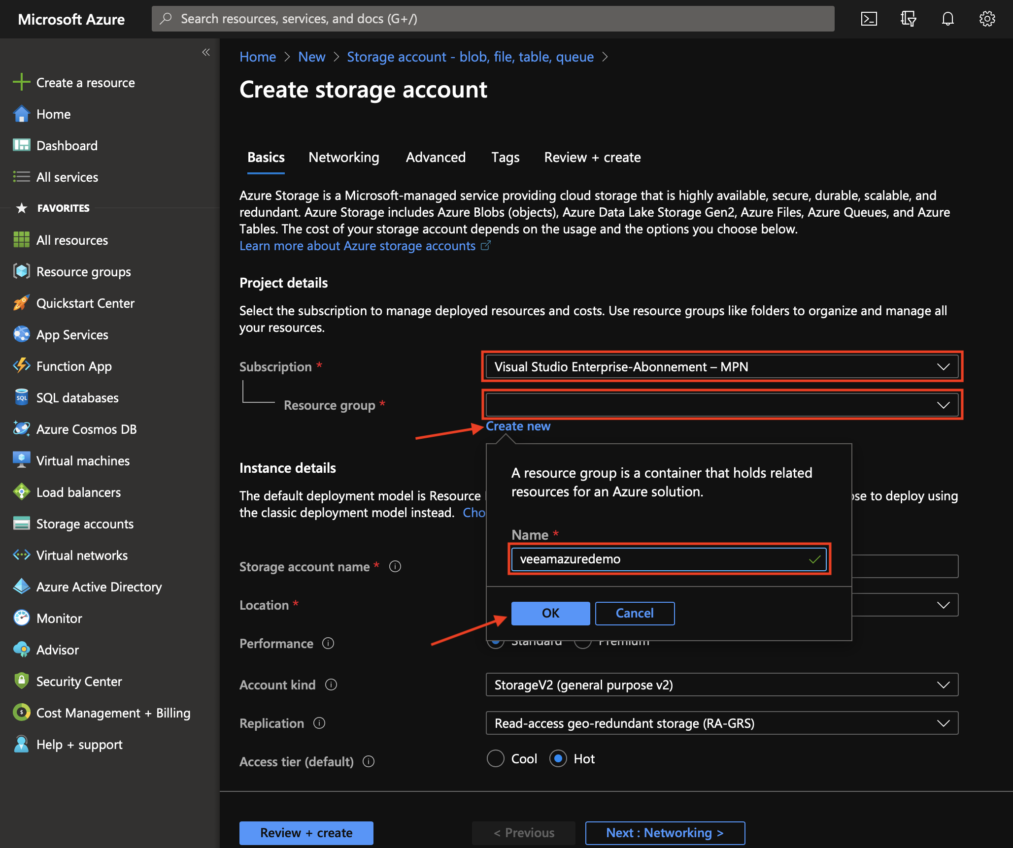Open the Advisor cloud icon
Screen dimensions: 1013x848
pyautogui.click(x=21, y=650)
